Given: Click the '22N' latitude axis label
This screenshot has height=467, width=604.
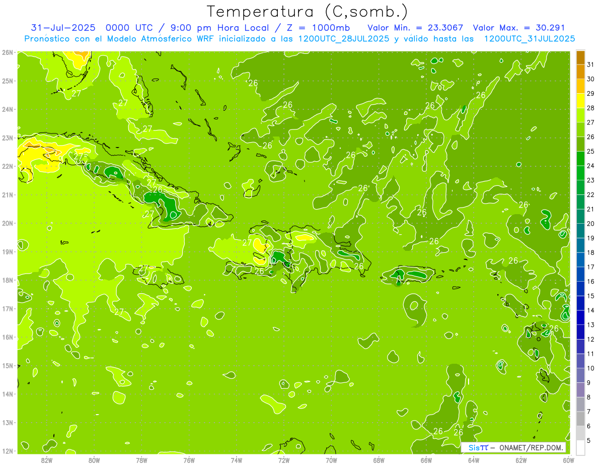Looking at the screenshot, I should click(x=7, y=166).
